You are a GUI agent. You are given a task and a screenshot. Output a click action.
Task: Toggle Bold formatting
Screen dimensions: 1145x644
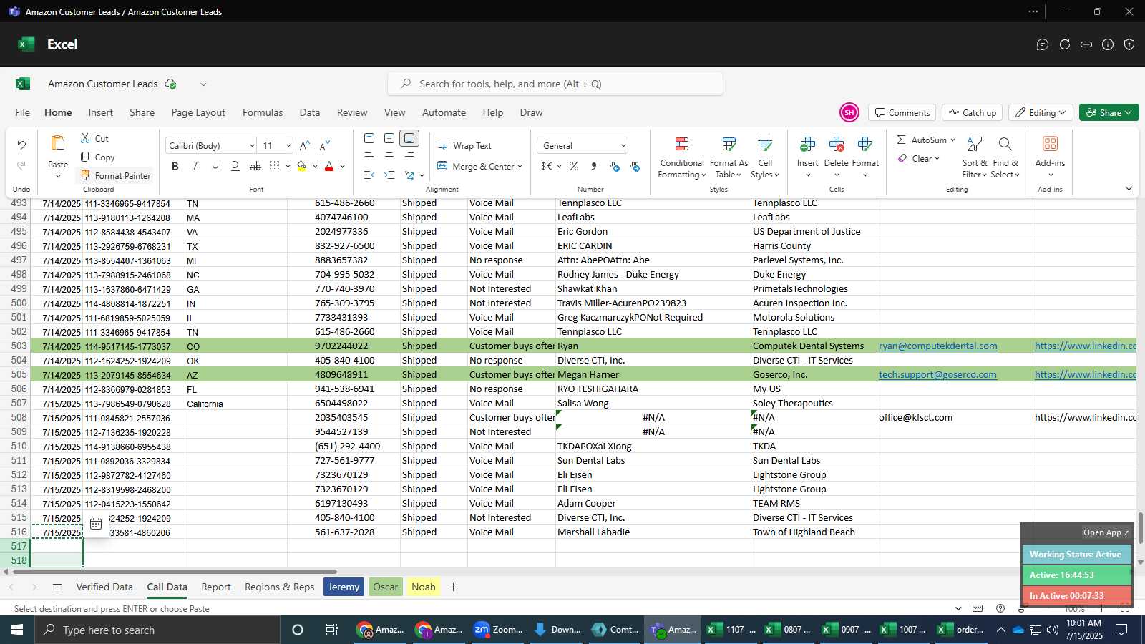point(175,166)
